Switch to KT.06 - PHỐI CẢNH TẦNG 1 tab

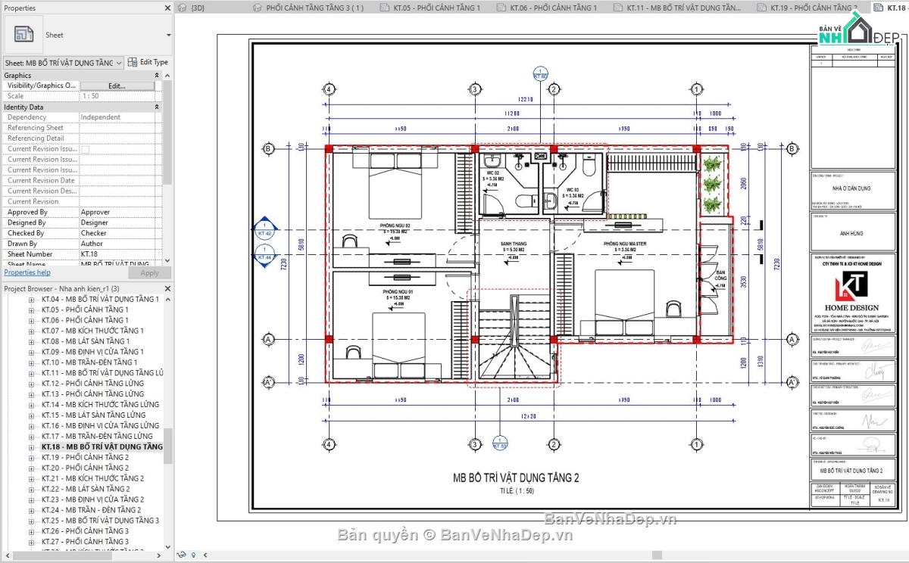[553, 8]
